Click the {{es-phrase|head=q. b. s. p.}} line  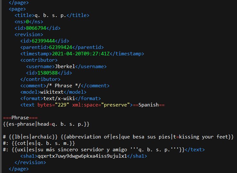pyautogui.click(x=46, y=124)
